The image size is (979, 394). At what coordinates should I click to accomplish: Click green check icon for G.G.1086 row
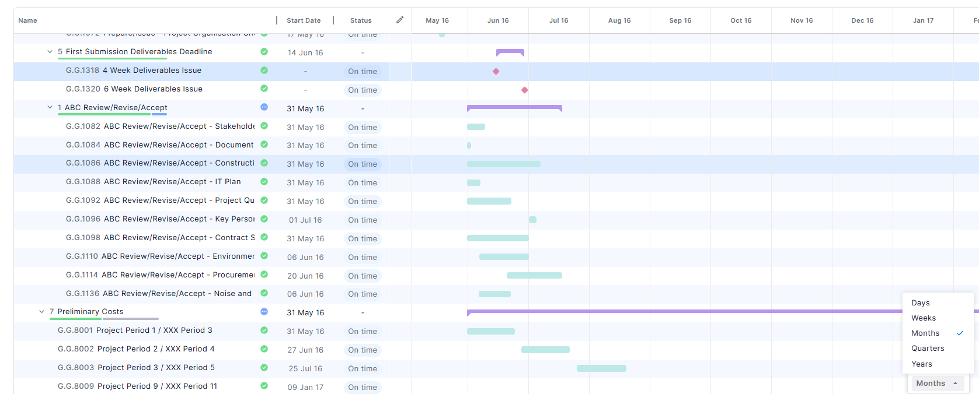click(x=264, y=163)
